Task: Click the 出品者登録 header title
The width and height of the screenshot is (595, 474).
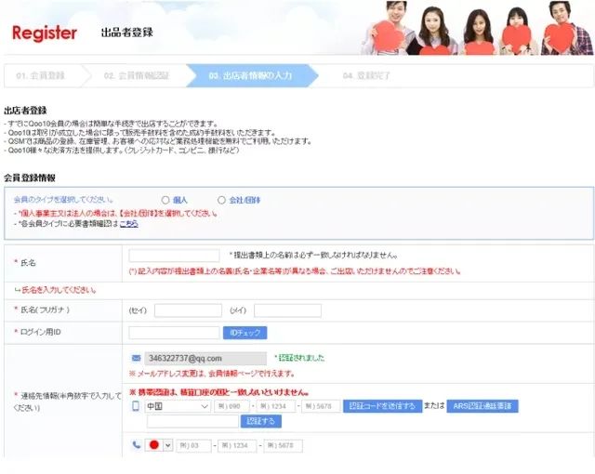Action: pyautogui.click(x=127, y=33)
